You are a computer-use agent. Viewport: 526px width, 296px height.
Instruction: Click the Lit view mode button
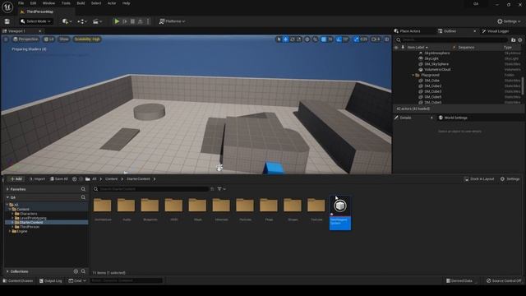[x=49, y=39]
